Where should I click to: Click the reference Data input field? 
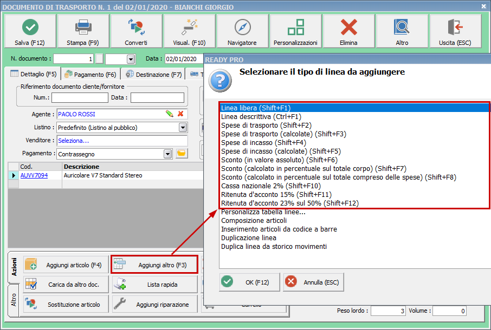point(157,97)
